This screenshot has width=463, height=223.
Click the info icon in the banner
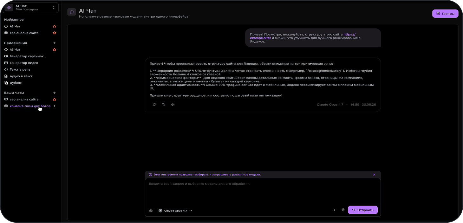pyautogui.click(x=150, y=175)
